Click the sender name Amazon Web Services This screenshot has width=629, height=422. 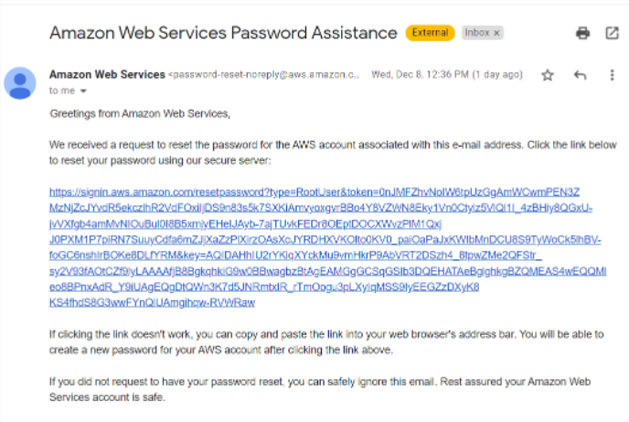click(x=106, y=74)
